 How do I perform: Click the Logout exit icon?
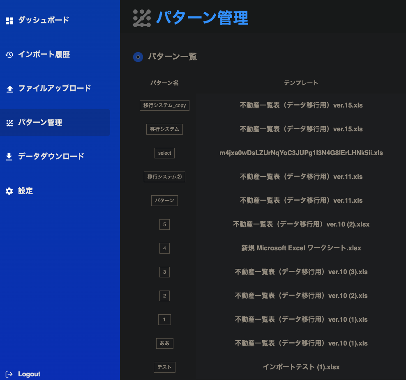[9, 374]
